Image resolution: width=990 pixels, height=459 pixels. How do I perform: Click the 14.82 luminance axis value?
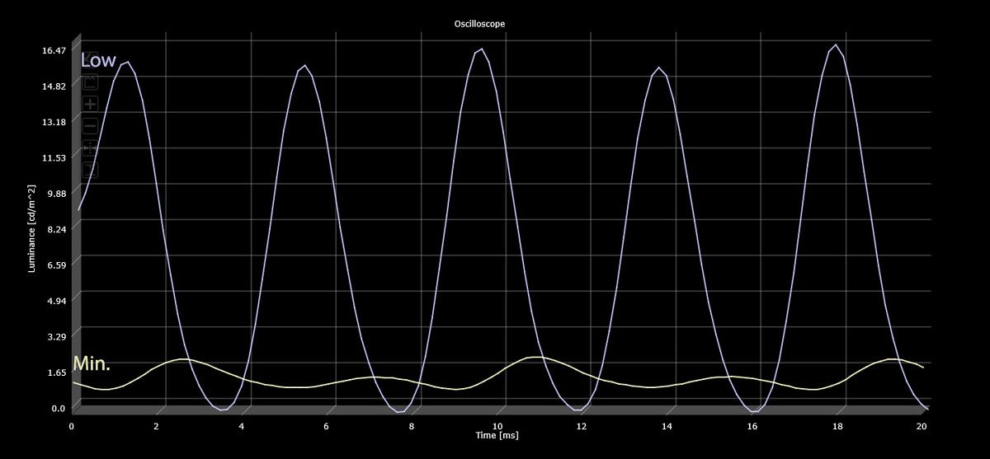coord(54,86)
